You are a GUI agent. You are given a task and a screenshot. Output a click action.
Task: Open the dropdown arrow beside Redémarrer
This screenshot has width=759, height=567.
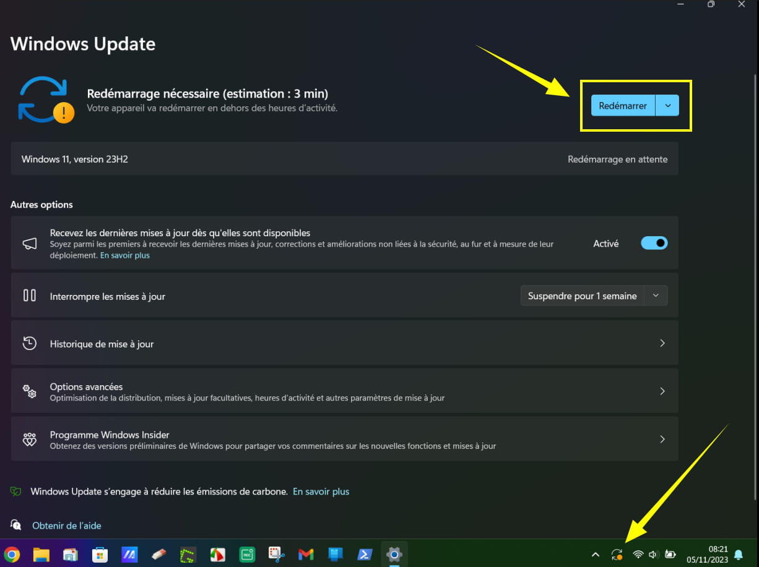667,106
